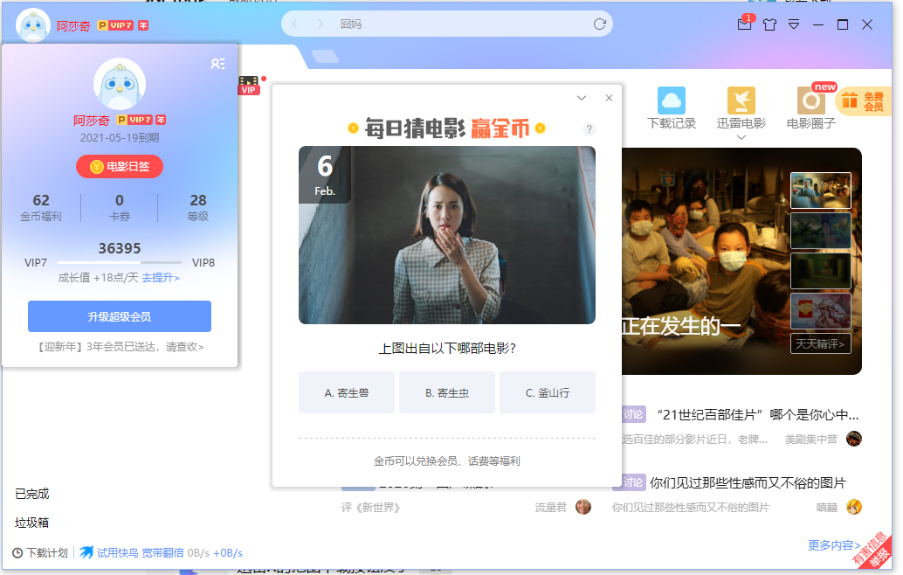903x575 pixels.
Task: Open the quiz help question mark icon
Action: click(x=589, y=128)
